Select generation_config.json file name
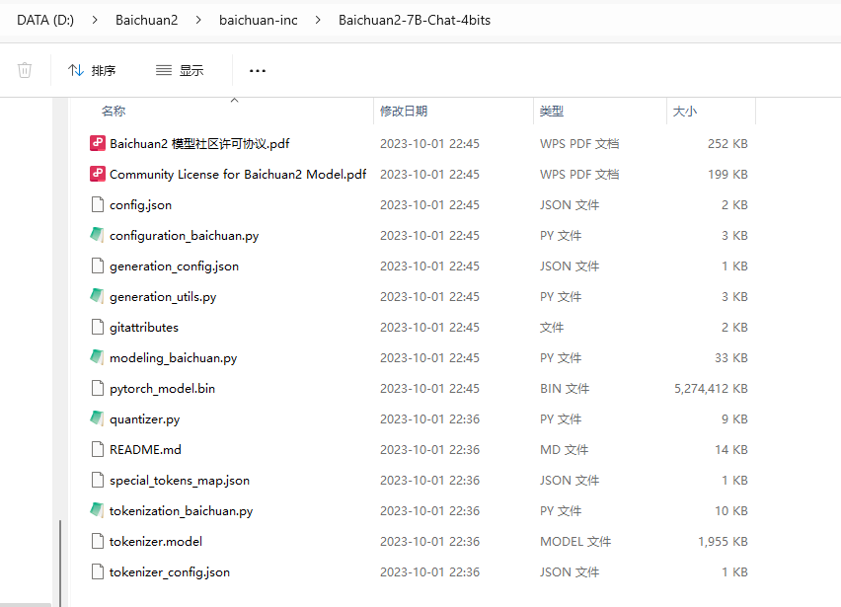This screenshot has width=841, height=607. pos(175,266)
